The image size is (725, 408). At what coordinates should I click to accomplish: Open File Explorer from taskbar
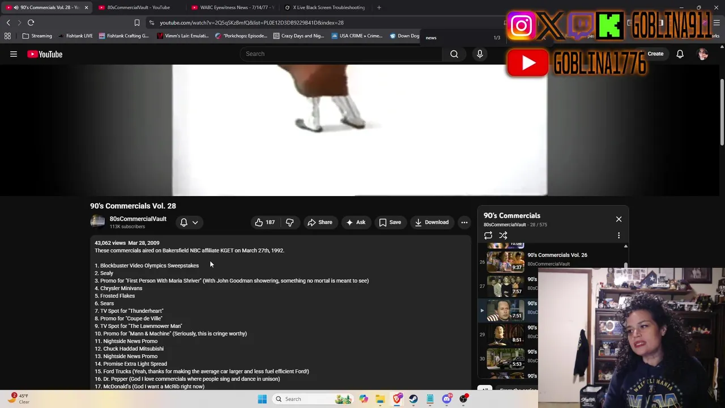(x=380, y=399)
